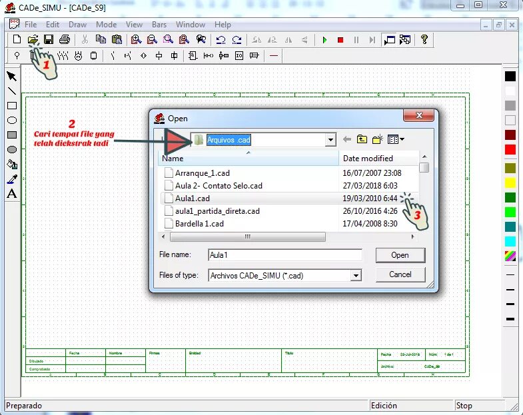Click the Cancel button in dialog

(400, 274)
